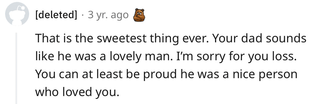Image resolution: width=320 pixels, height=104 pixels.
Task: Open the deleted user's default avatar
Action: point(17,14)
